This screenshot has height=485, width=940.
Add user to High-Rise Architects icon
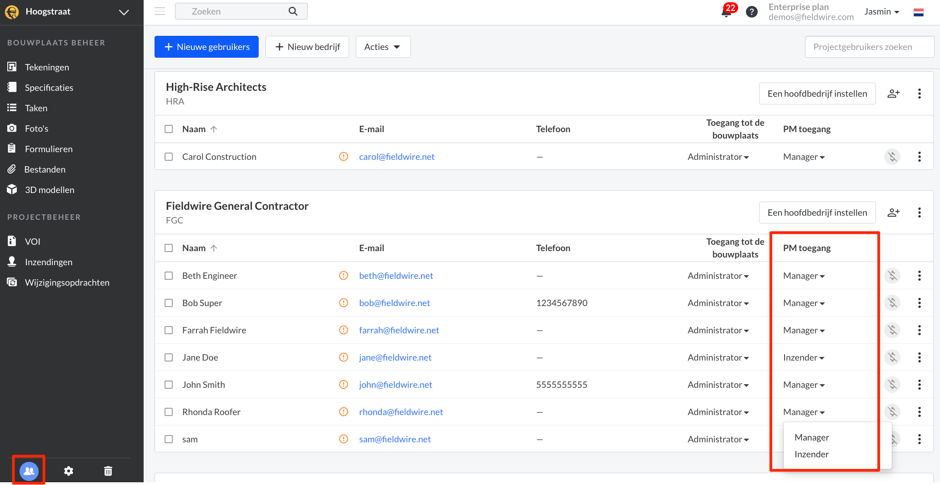point(894,94)
